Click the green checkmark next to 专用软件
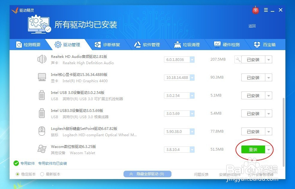This screenshot has width=295, height=189. click(x=16, y=163)
